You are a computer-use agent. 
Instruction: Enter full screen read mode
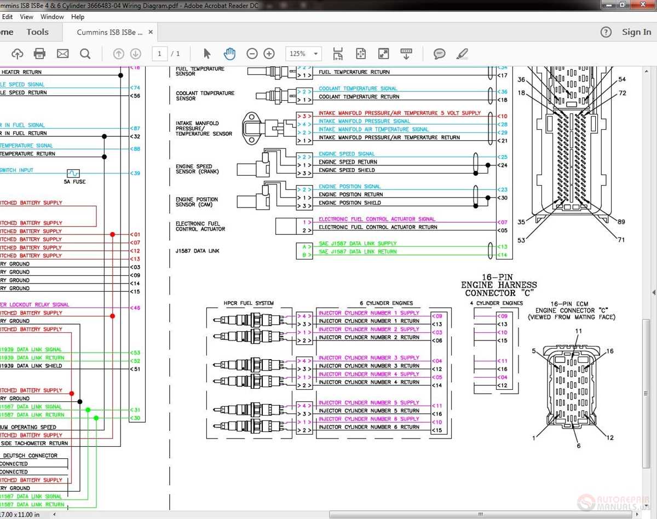tap(384, 54)
